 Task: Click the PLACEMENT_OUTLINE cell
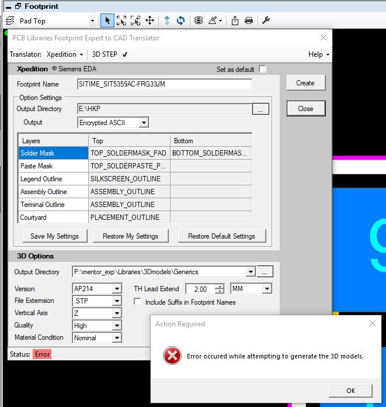[129, 218]
